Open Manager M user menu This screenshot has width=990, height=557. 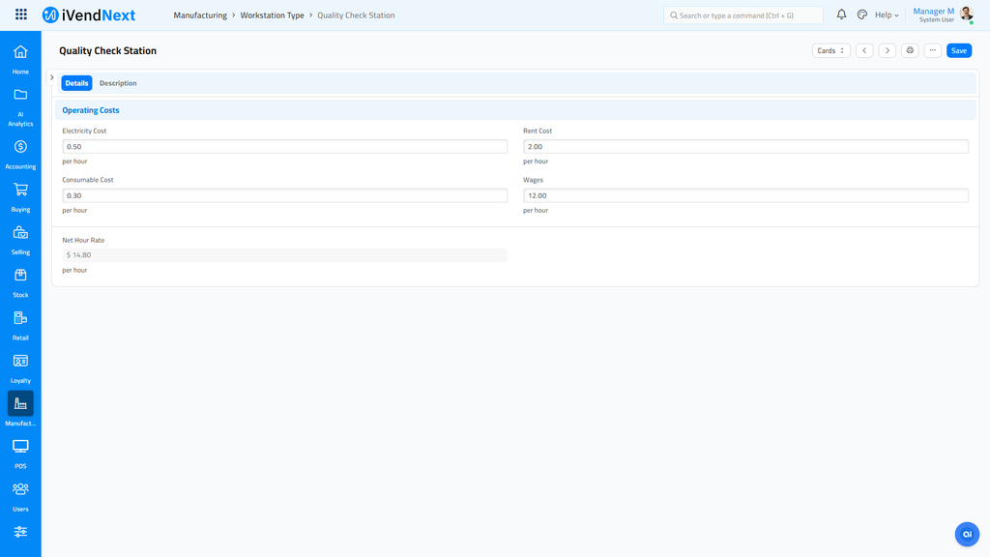tap(933, 15)
